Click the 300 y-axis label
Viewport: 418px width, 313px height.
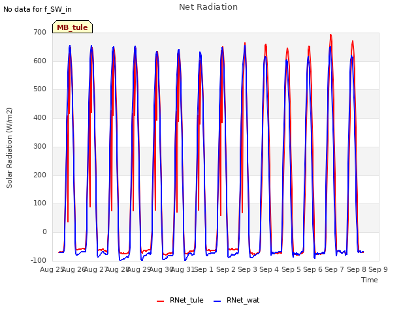click(x=40, y=146)
